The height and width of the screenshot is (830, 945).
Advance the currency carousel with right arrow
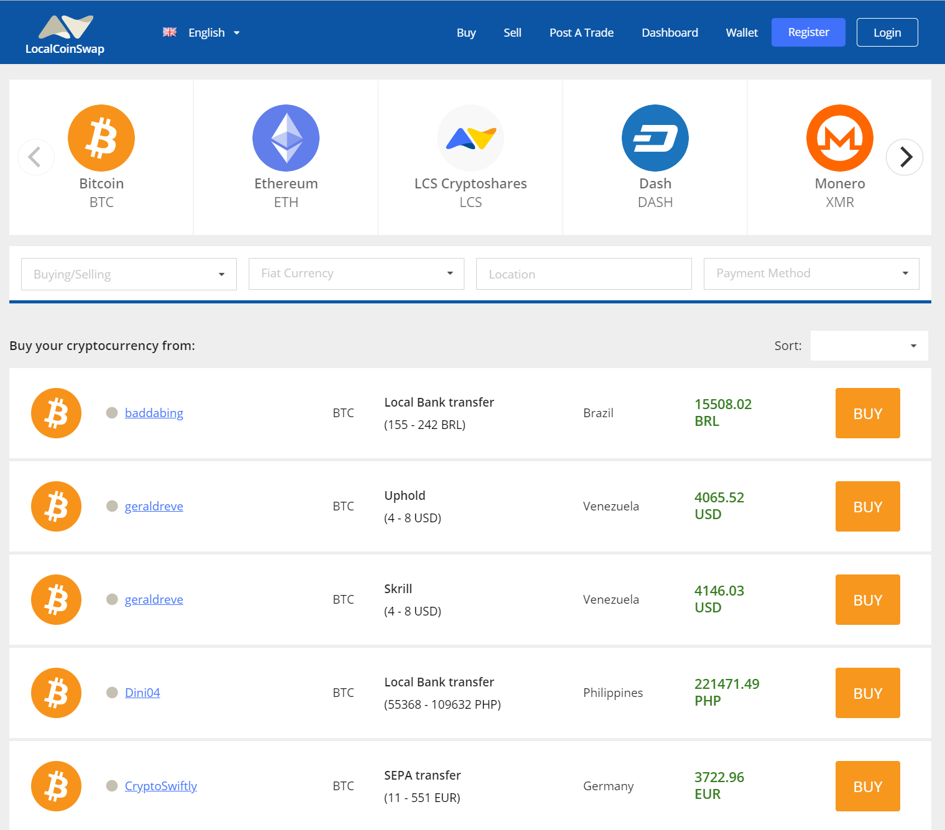[905, 157]
